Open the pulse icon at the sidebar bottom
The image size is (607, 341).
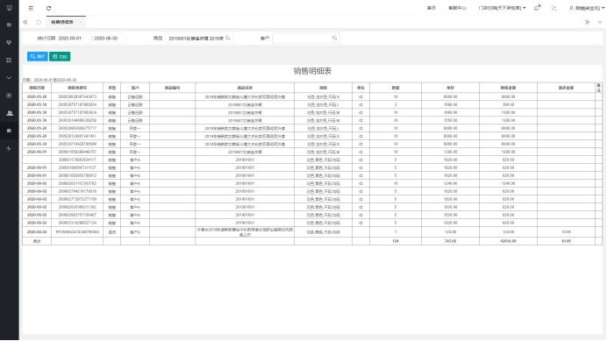pyautogui.click(x=10, y=148)
